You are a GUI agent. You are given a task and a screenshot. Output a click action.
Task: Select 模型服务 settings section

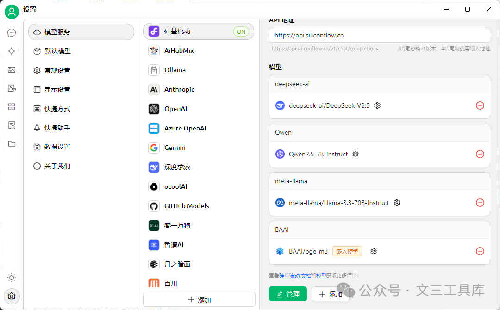pyautogui.click(x=81, y=32)
